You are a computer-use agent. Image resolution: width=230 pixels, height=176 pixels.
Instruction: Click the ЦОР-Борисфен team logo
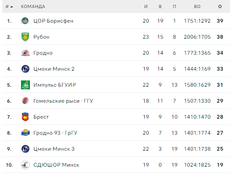(x=25, y=21)
